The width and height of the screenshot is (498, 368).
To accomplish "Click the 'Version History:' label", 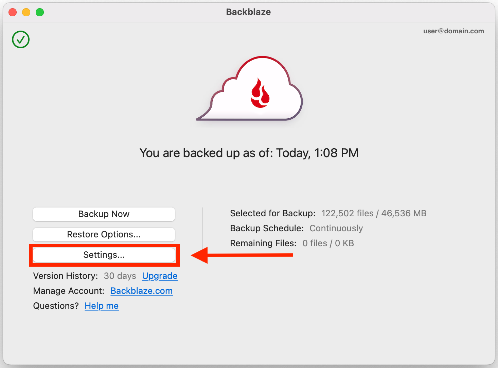I will tap(66, 276).
